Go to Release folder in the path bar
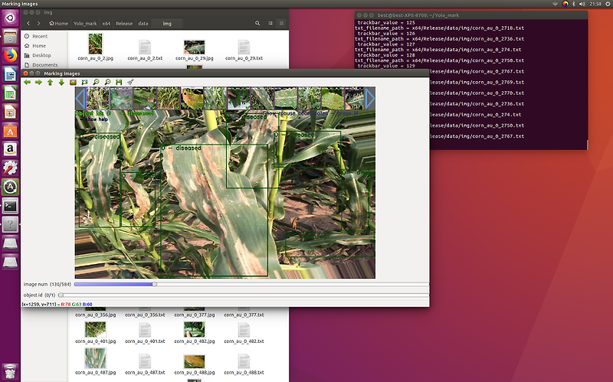The width and height of the screenshot is (613, 382). point(124,24)
